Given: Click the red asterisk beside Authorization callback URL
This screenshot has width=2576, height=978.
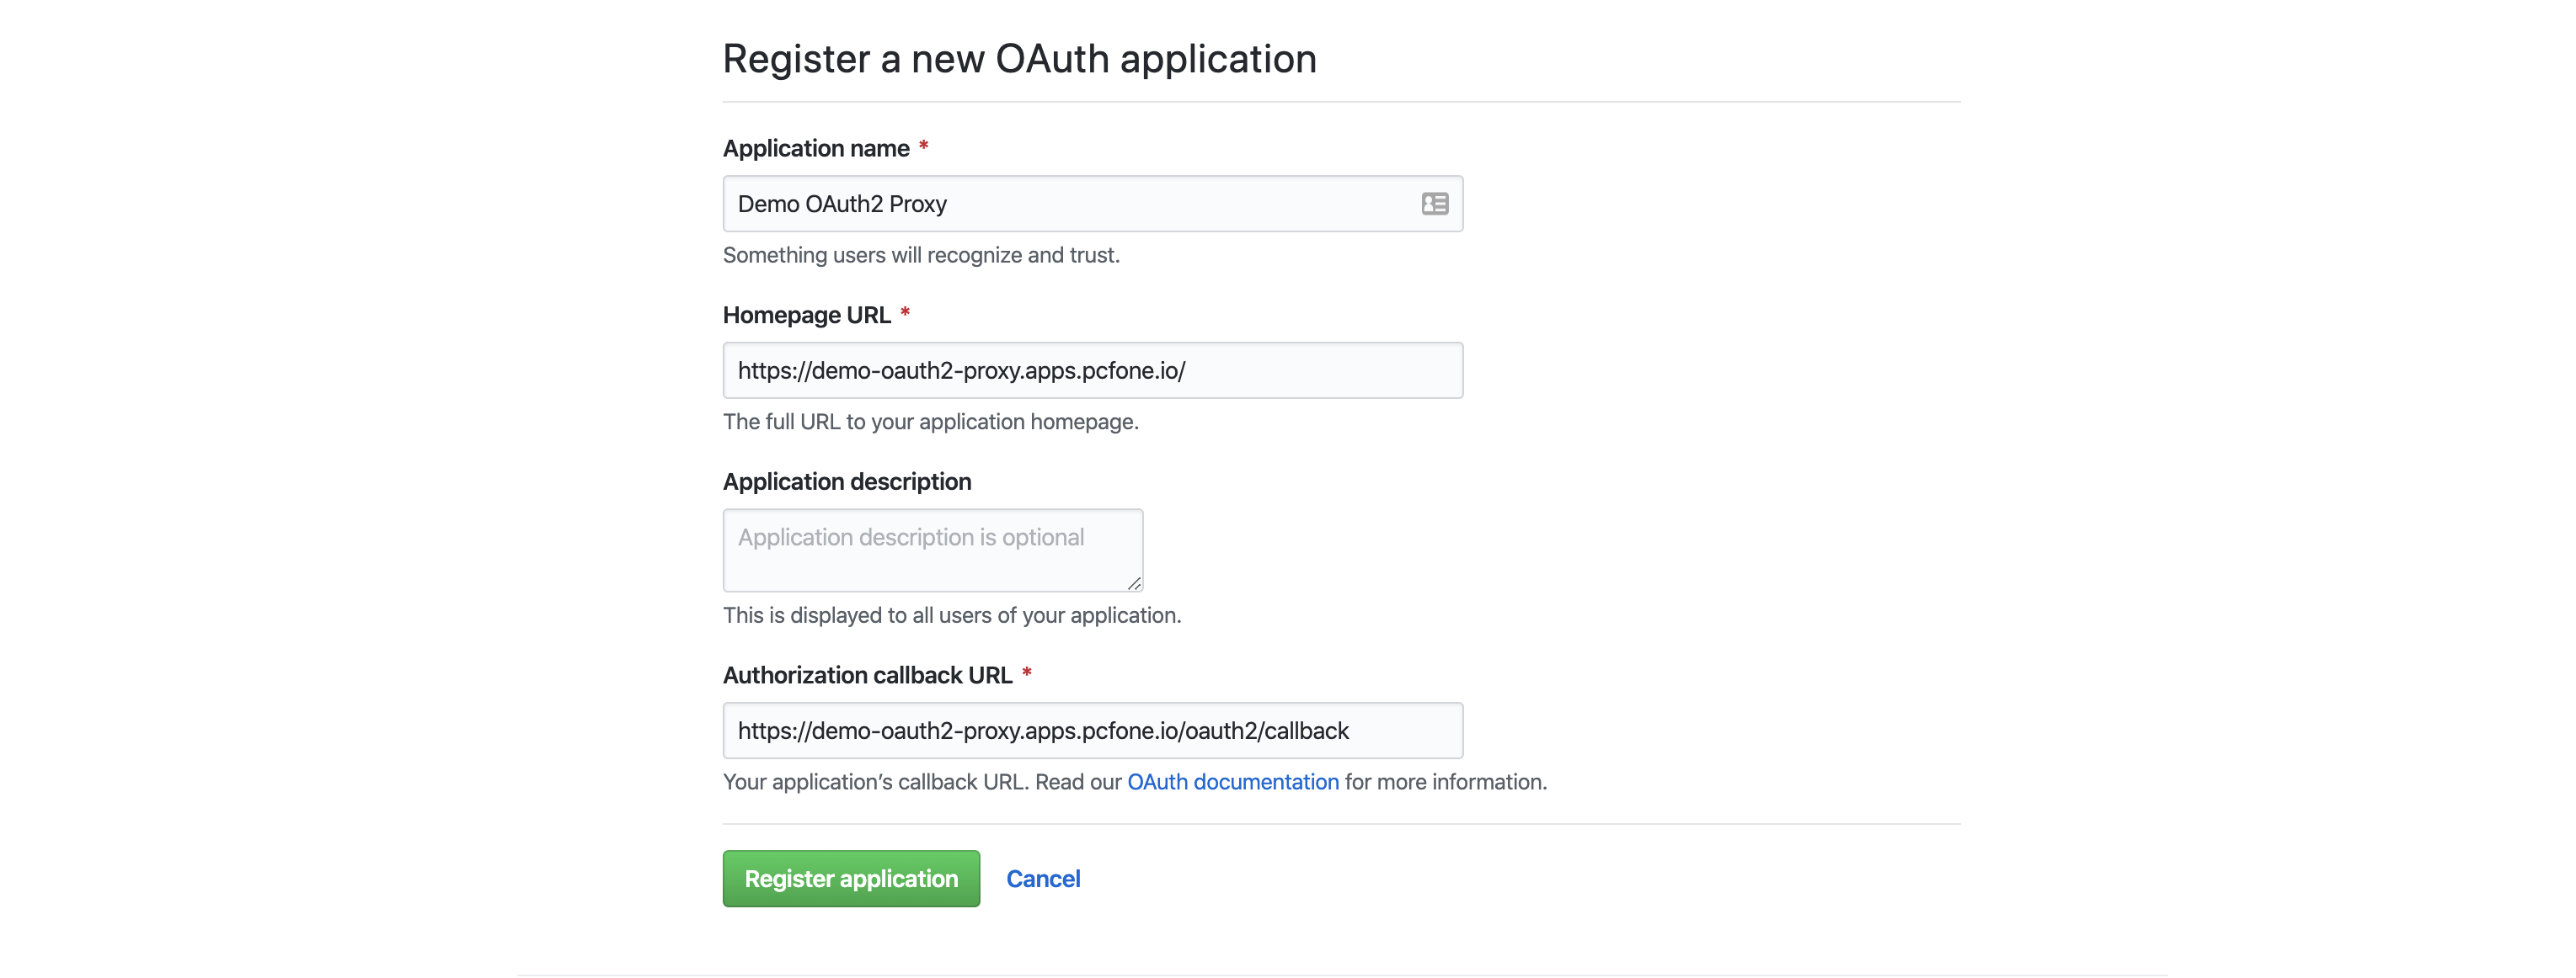Looking at the screenshot, I should 1026,674.
